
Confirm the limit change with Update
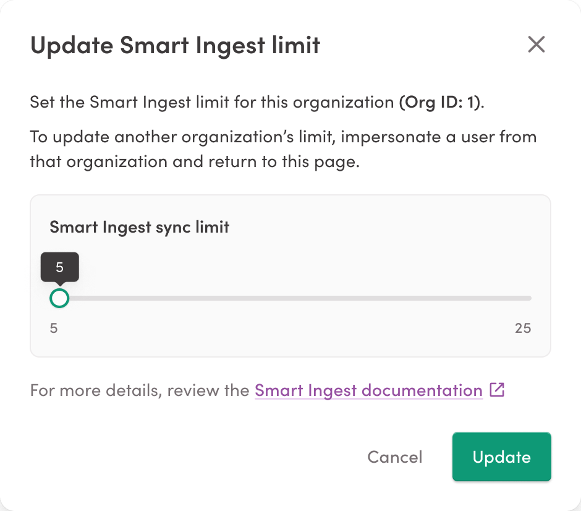coord(501,457)
